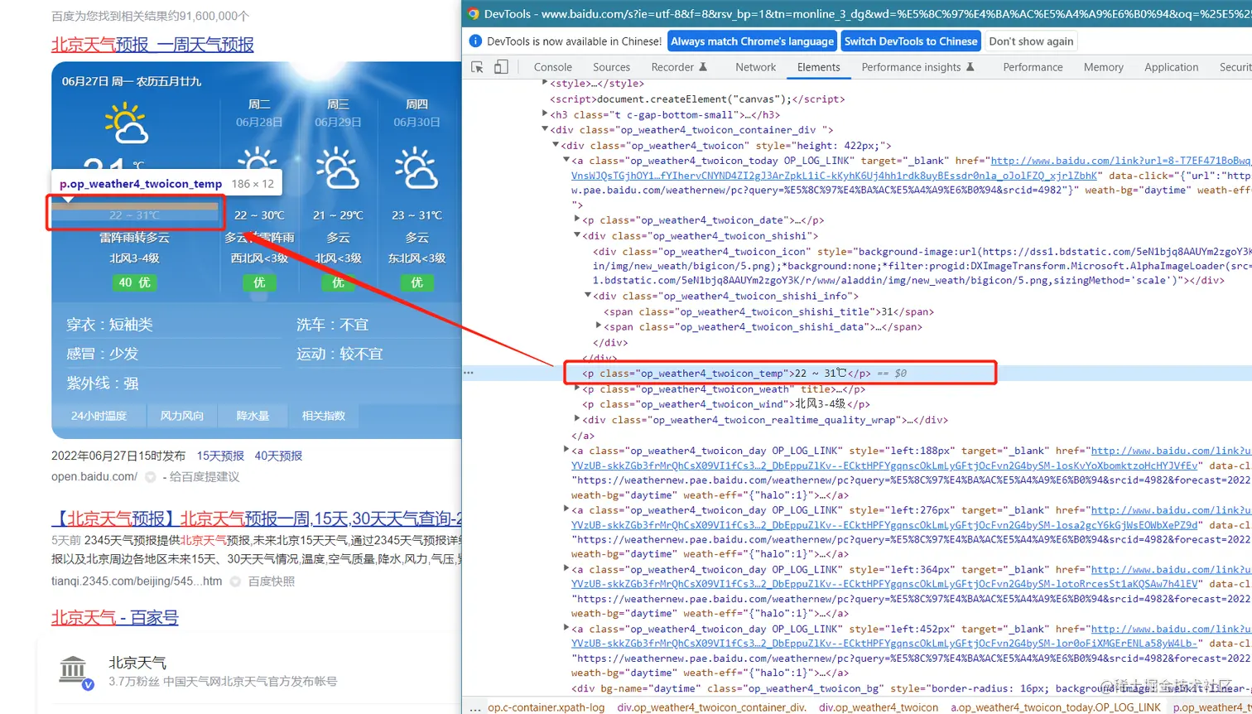Click the 穿衣：短袖类 index entry
Screen dimensions: 1252x714
109,324
